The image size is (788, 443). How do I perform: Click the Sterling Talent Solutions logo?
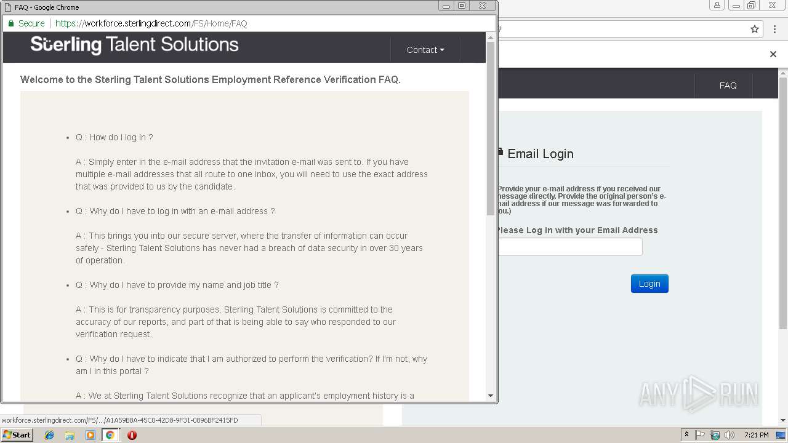point(134,45)
